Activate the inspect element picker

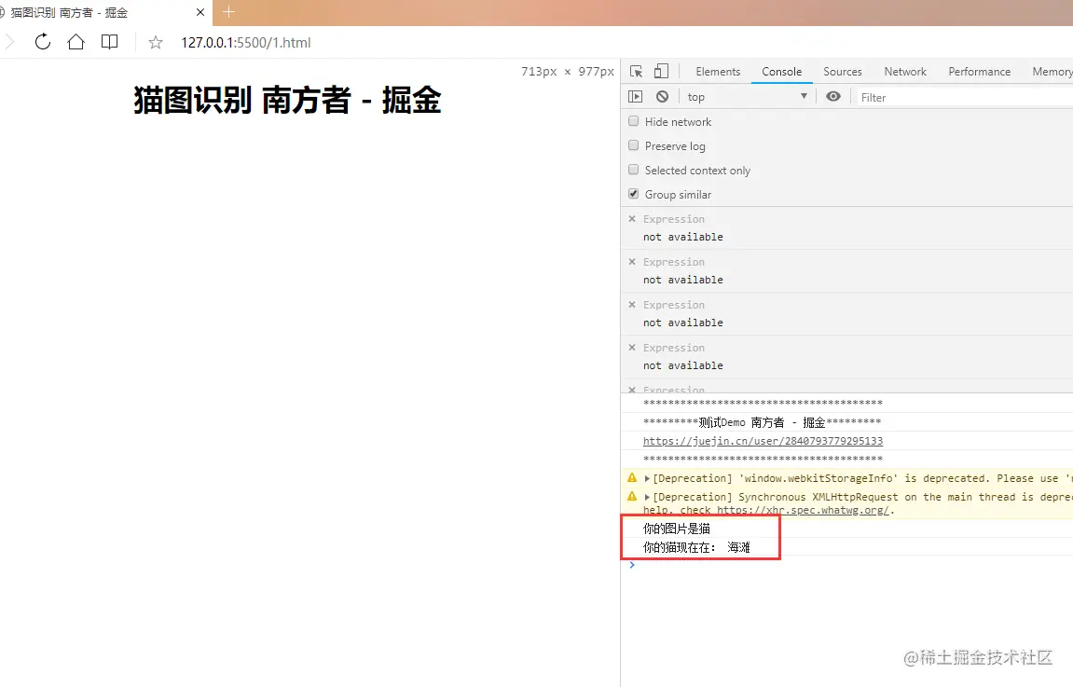tap(636, 71)
